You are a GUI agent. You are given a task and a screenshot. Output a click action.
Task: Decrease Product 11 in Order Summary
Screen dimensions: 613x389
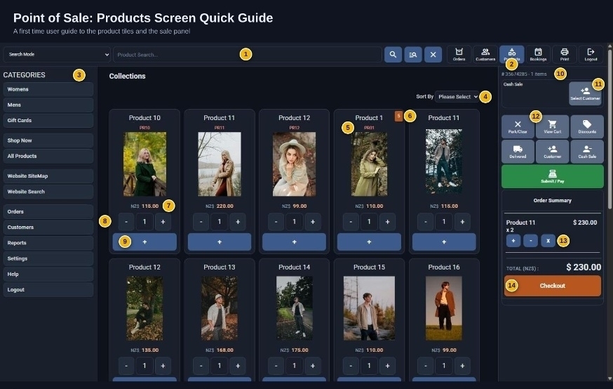pyautogui.click(x=530, y=241)
